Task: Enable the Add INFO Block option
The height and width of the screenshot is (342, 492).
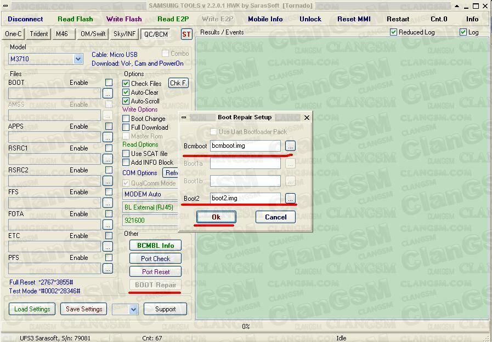Action: click(126, 163)
